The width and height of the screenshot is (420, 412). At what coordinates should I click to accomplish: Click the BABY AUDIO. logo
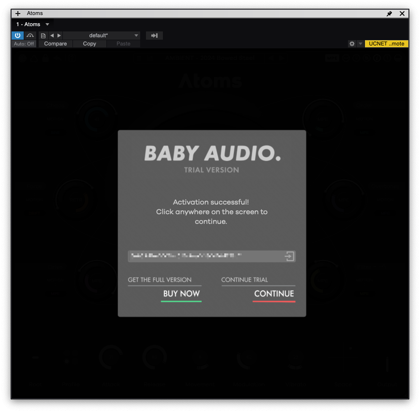212,153
